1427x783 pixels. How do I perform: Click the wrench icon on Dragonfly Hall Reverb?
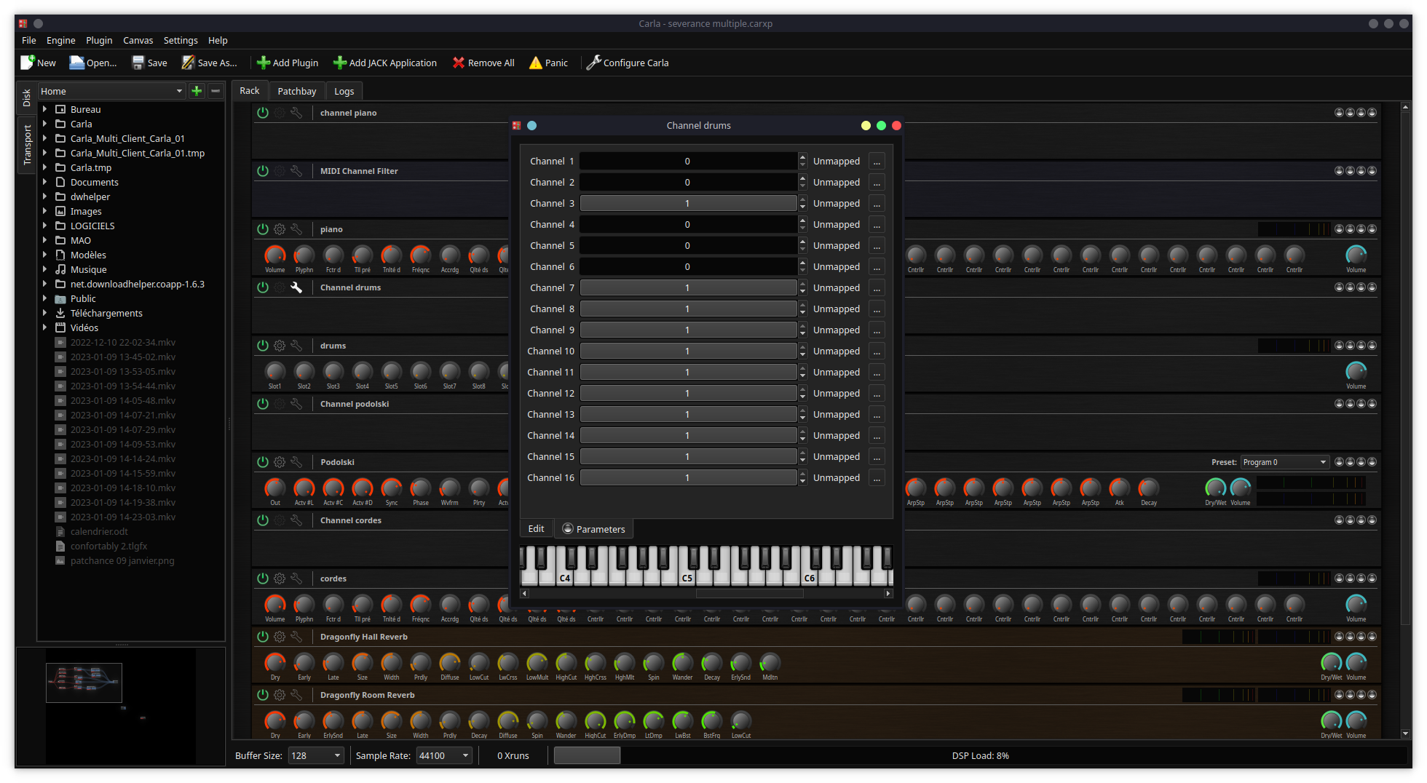click(x=296, y=637)
